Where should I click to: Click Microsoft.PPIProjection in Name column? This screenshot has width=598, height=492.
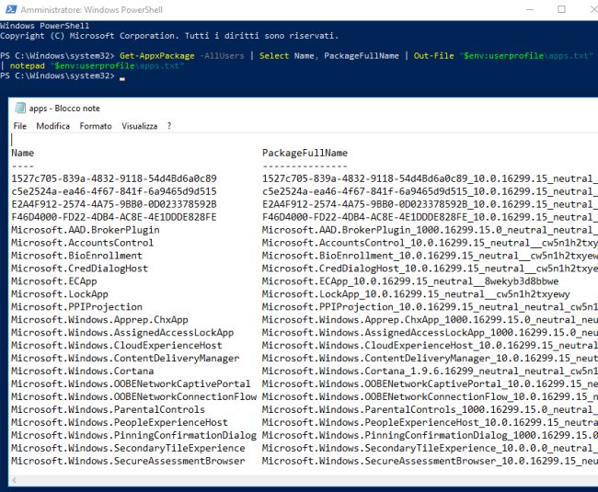coord(76,307)
